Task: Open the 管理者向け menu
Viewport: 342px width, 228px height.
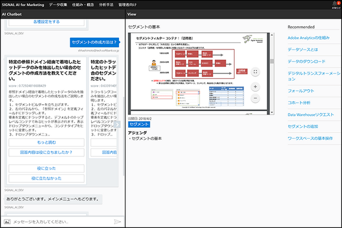Action: tap(129, 5)
